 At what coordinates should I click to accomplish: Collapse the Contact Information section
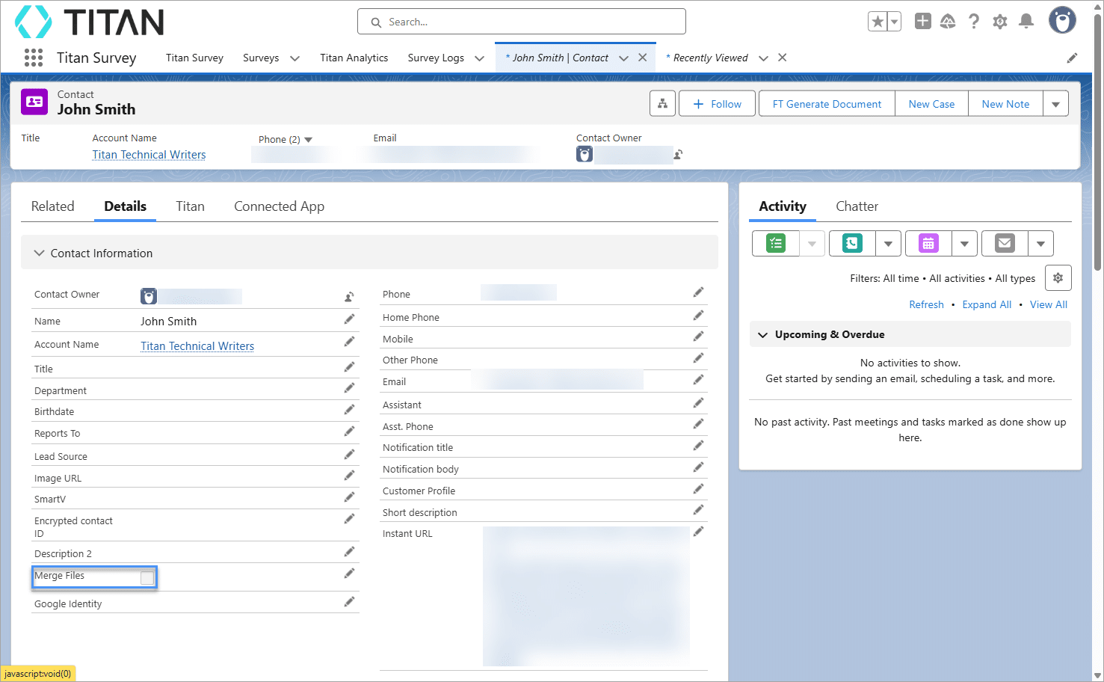click(40, 254)
